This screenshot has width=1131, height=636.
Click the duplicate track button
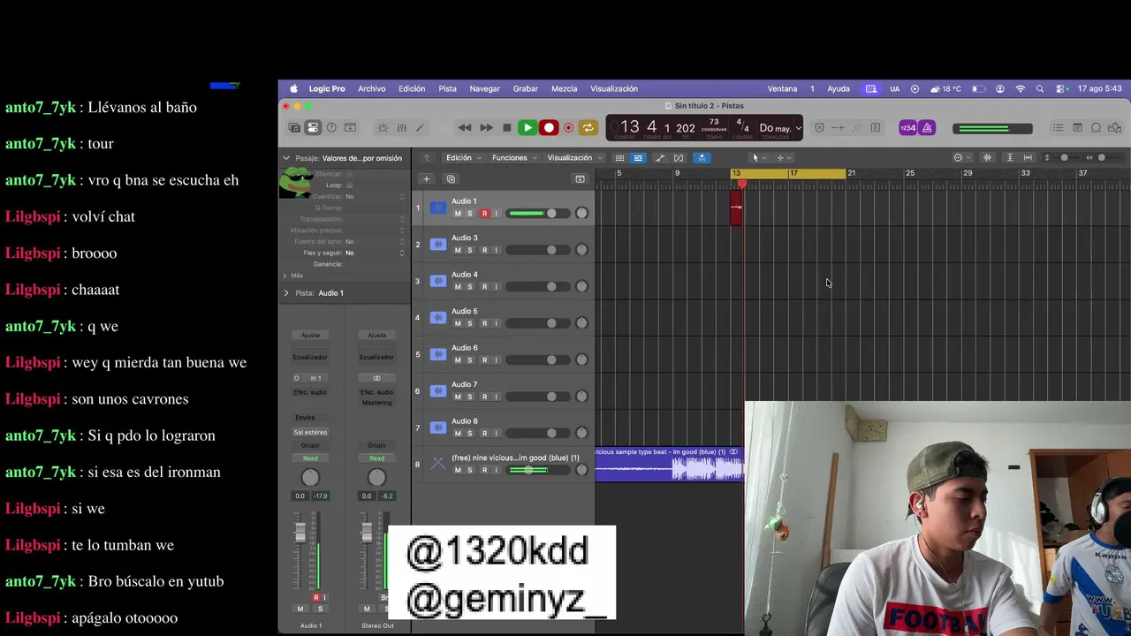pyautogui.click(x=451, y=179)
